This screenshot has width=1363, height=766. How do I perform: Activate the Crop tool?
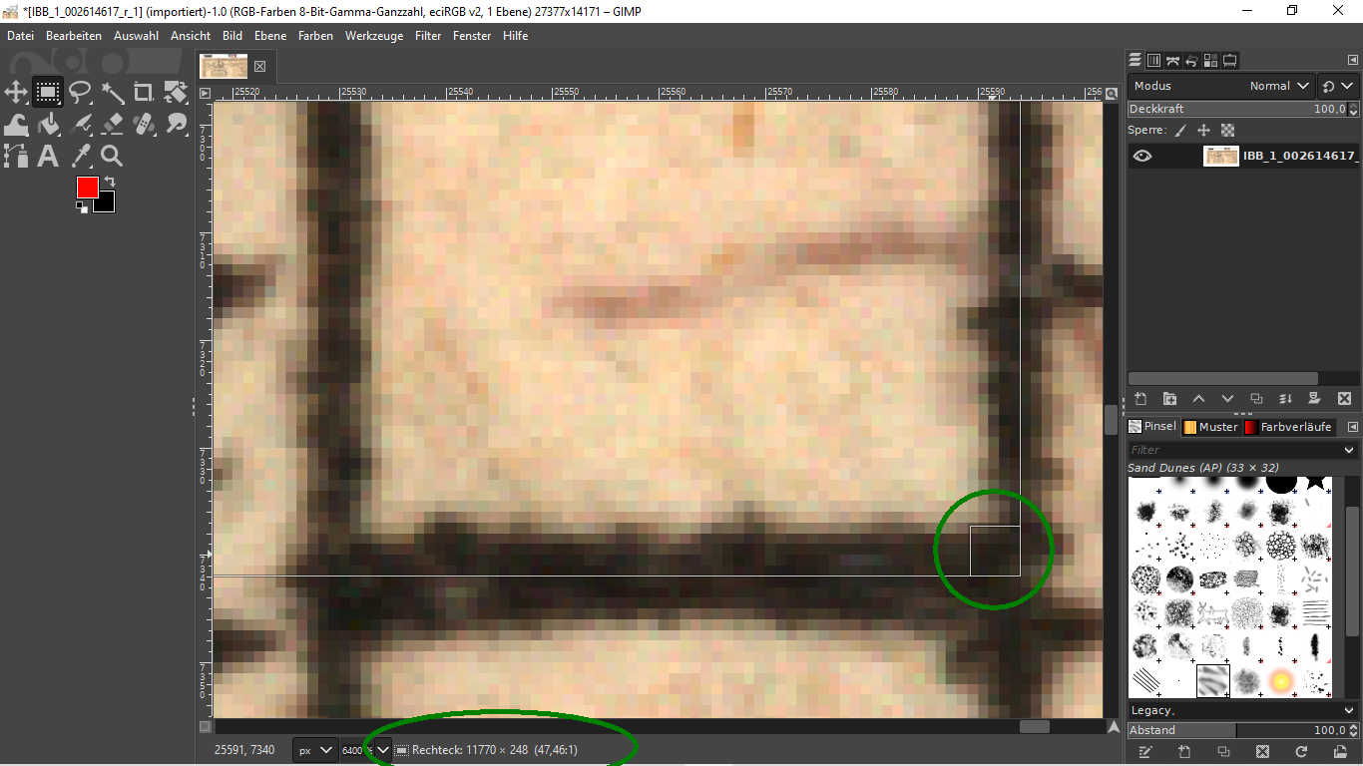(144, 93)
